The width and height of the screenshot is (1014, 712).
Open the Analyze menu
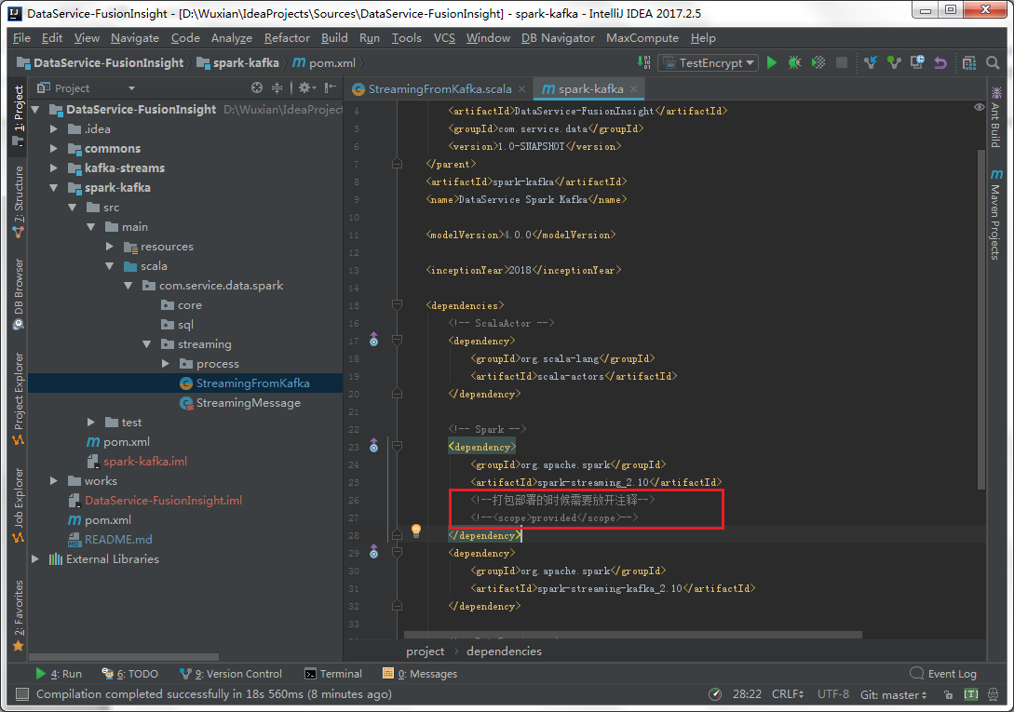[x=232, y=38]
